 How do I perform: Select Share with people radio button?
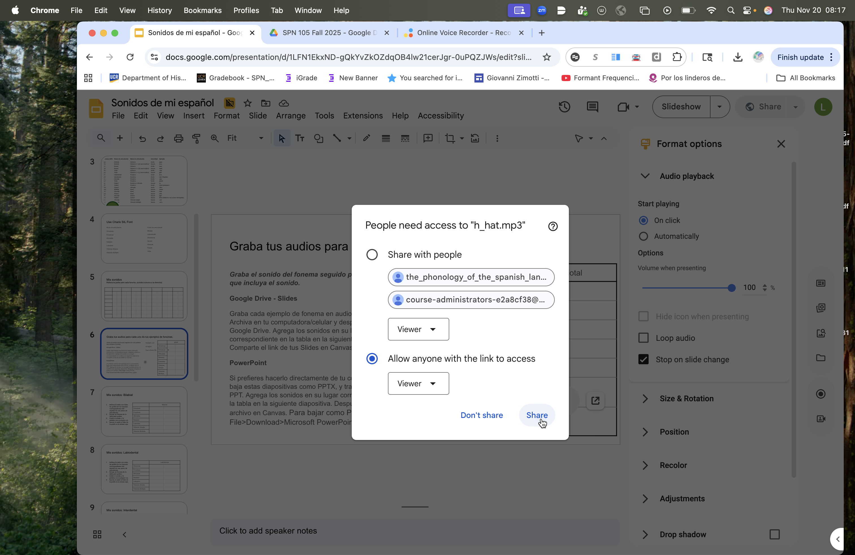[x=372, y=255]
